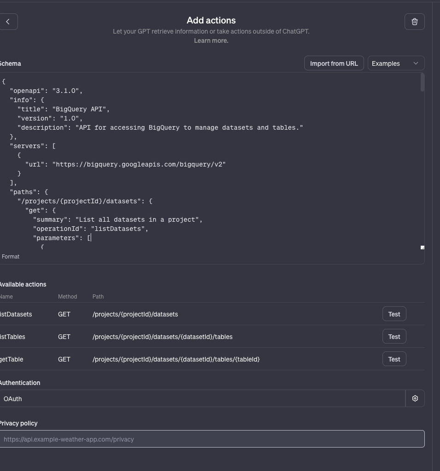Open the Learn more link

click(x=211, y=40)
